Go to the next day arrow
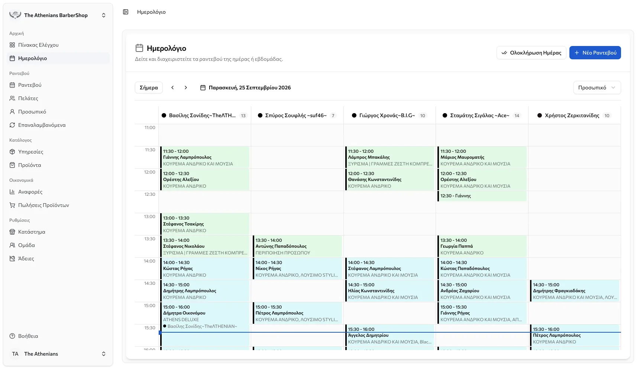 tap(186, 88)
